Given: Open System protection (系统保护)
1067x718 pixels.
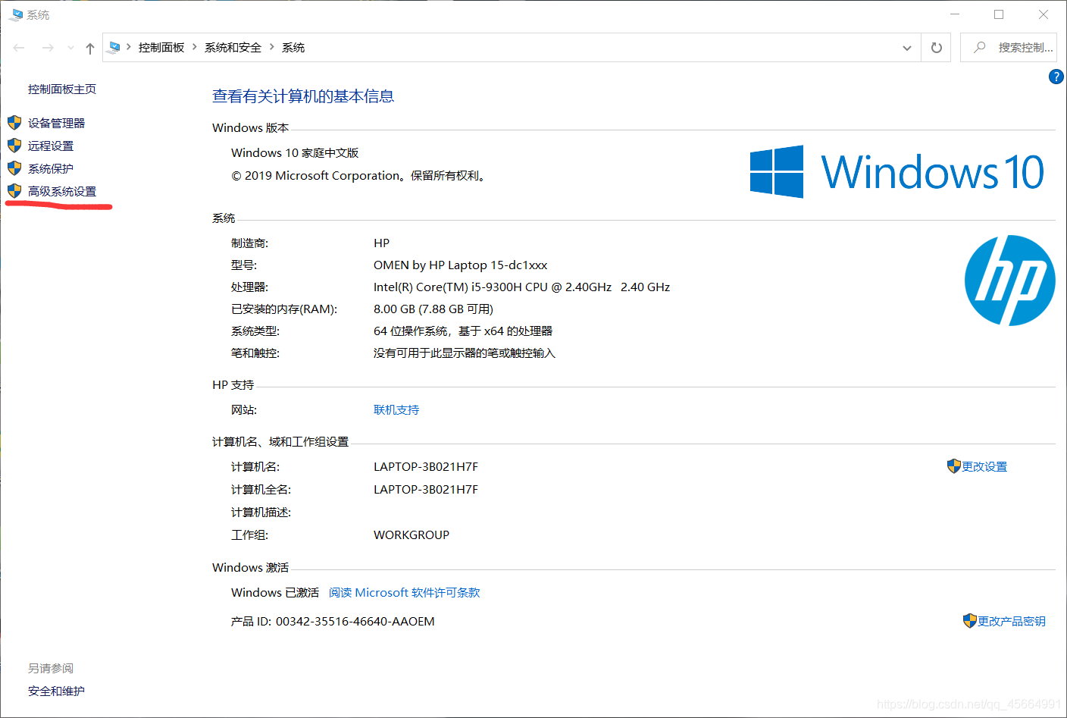Looking at the screenshot, I should point(51,168).
